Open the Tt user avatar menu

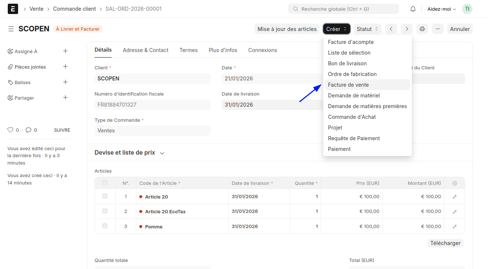pyautogui.click(x=467, y=9)
